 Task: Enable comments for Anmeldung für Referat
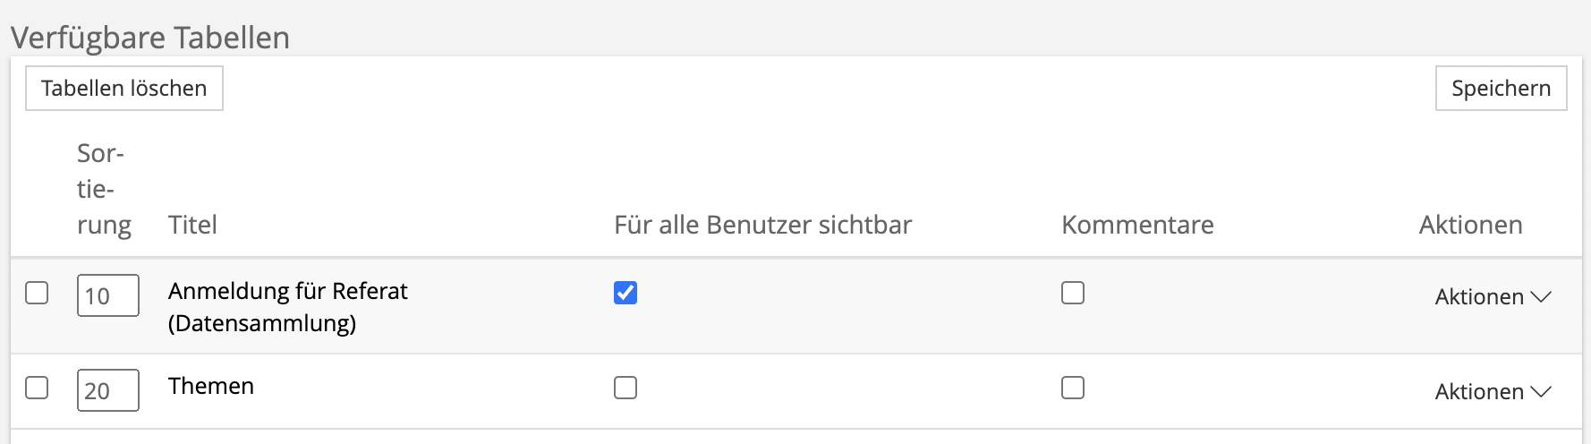(x=1073, y=293)
